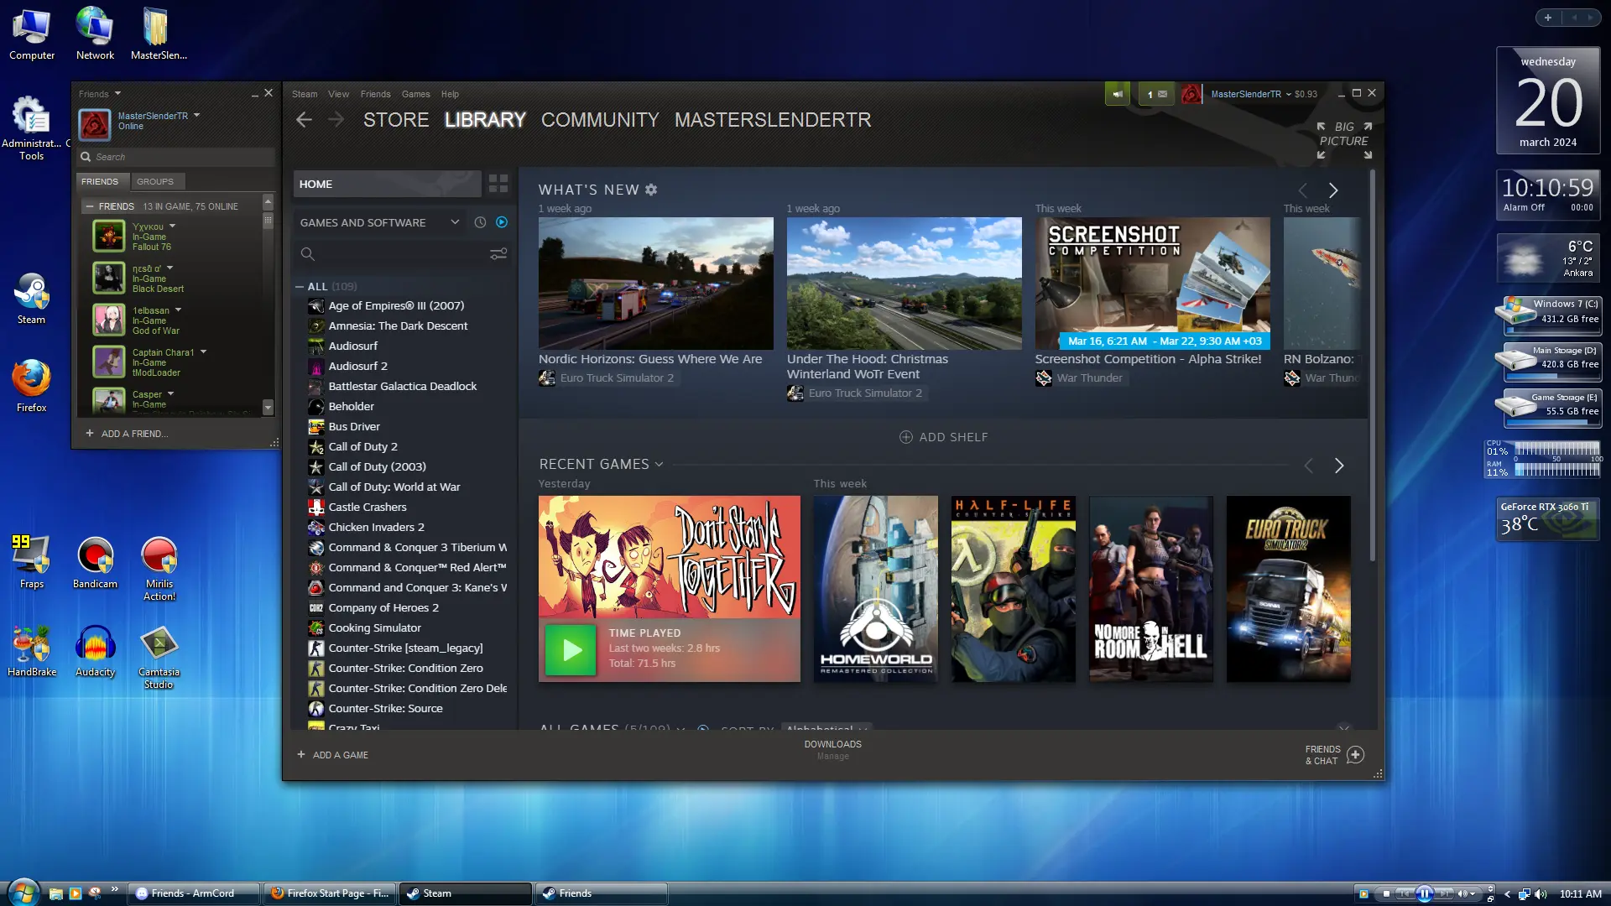Open Mirillis Action! desktop icon
1611x906 pixels.
coord(159,569)
